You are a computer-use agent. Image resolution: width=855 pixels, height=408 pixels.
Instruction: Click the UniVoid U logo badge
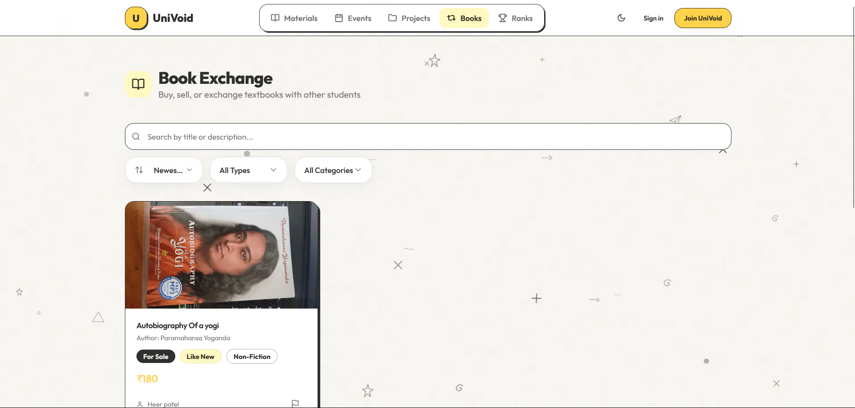[x=136, y=18]
